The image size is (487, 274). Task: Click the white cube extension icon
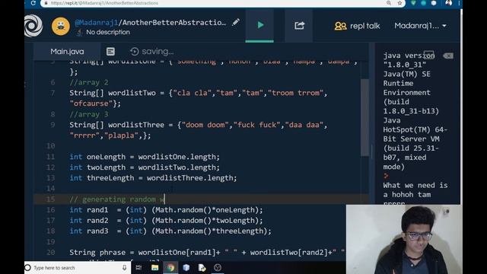[434, 3]
